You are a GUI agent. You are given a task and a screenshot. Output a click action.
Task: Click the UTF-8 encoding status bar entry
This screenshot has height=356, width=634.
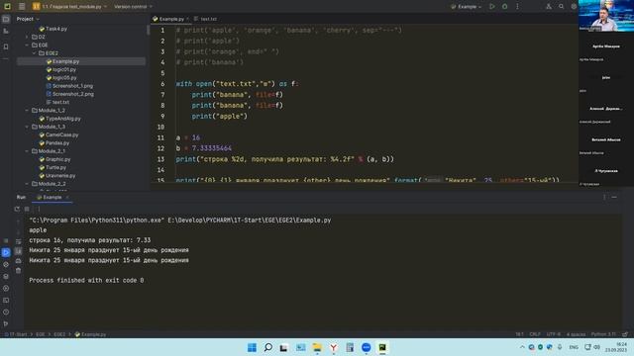point(553,334)
